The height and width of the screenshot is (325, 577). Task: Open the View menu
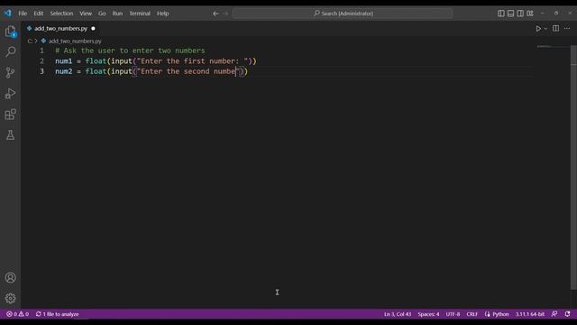(x=86, y=14)
